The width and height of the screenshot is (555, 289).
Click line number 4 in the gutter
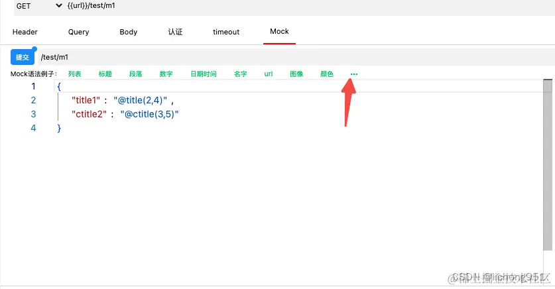click(33, 128)
